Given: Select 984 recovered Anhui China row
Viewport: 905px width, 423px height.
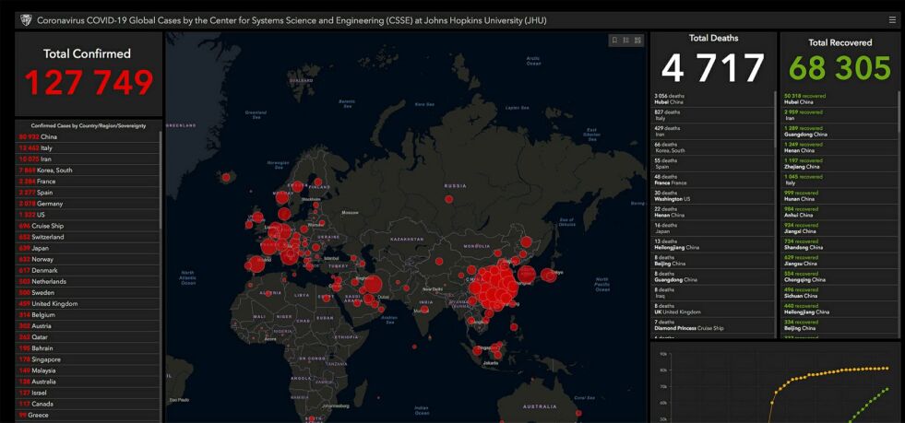Looking at the screenshot, I should [x=840, y=212].
